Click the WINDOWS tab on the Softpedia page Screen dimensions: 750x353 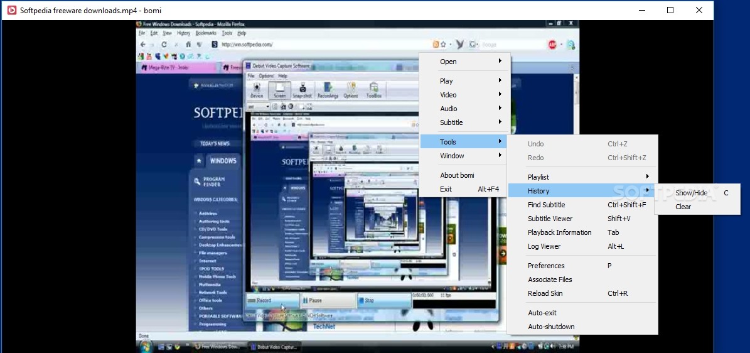(x=222, y=161)
